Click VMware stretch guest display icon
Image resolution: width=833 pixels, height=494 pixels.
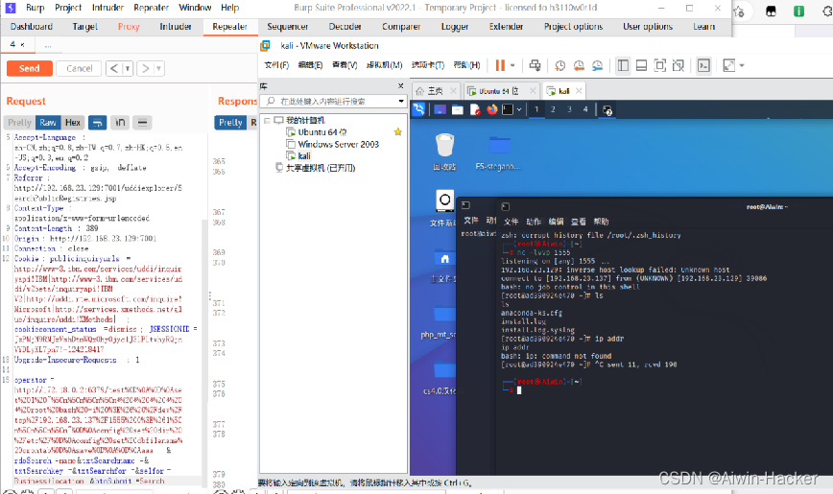click(729, 65)
